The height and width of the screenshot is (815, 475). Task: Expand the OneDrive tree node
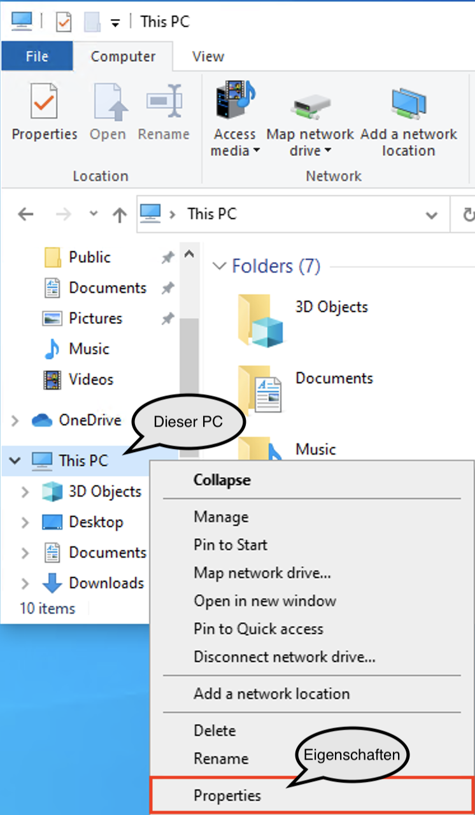[15, 421]
